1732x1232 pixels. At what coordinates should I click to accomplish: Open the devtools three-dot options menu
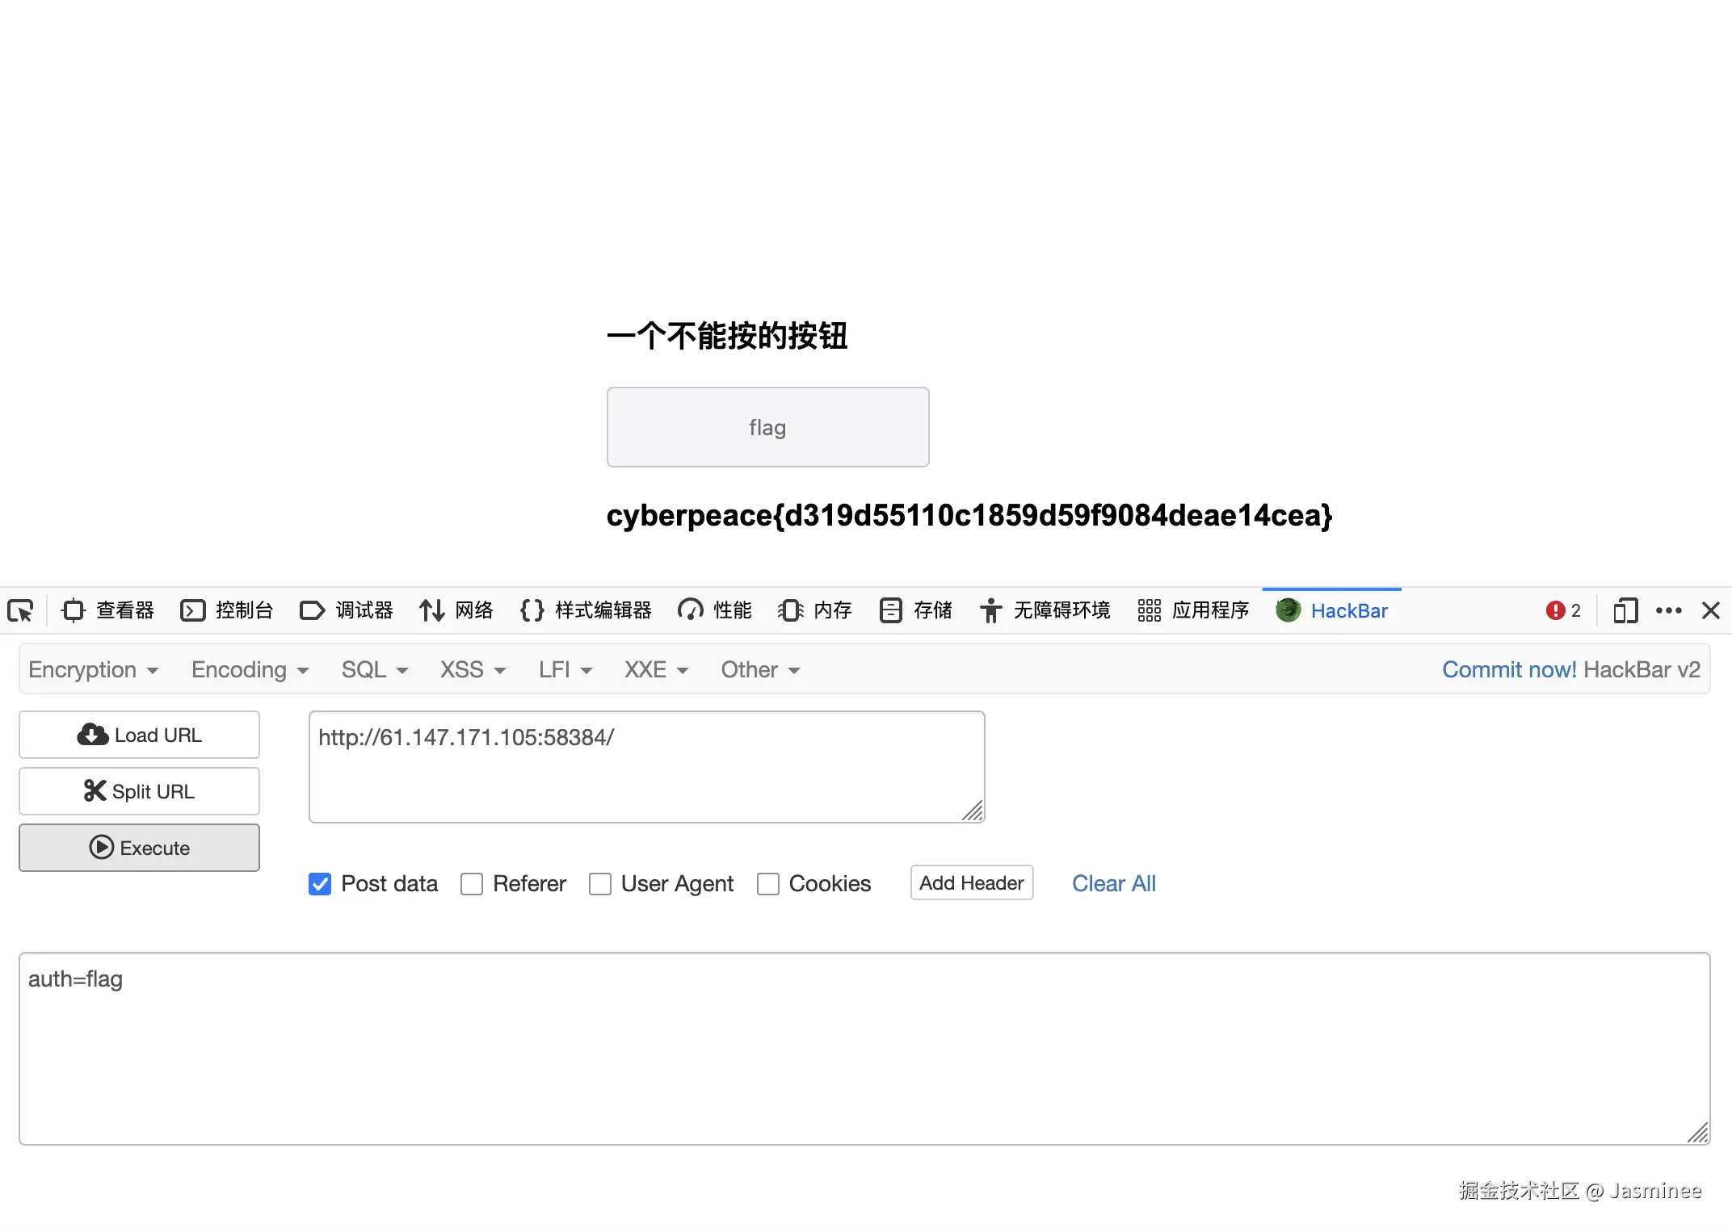(x=1668, y=610)
